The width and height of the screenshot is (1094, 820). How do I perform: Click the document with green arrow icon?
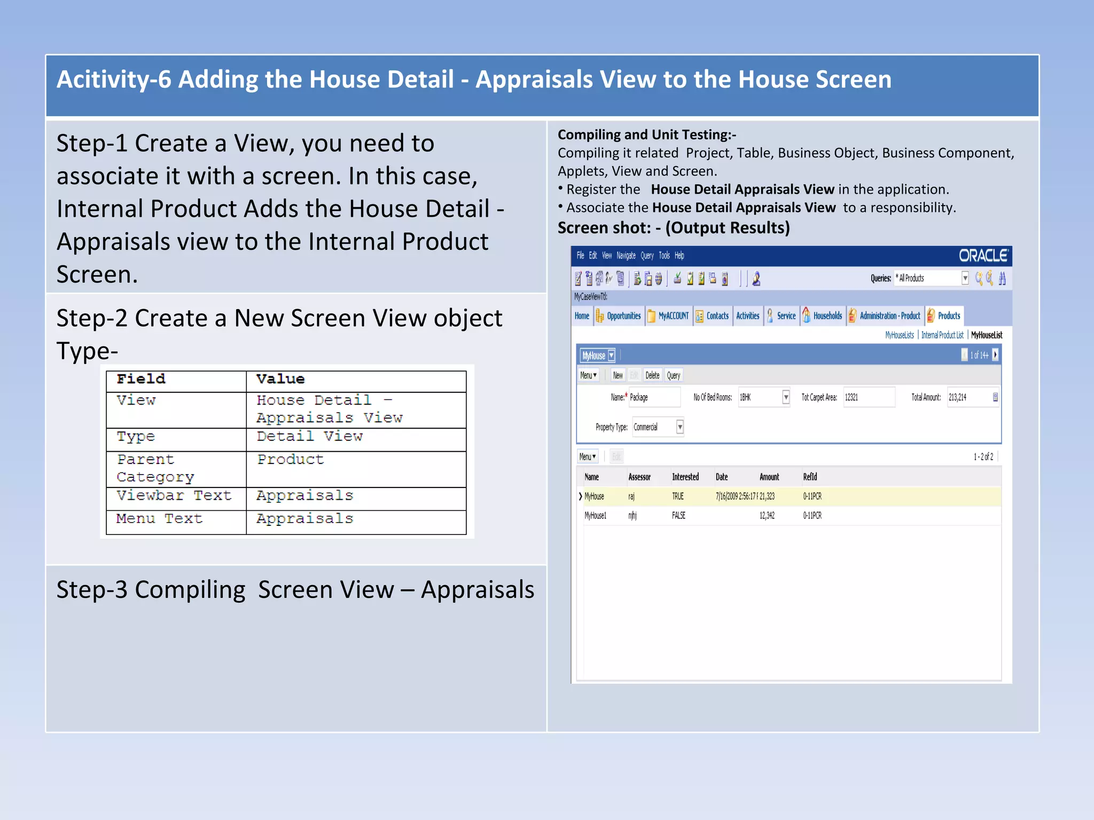click(x=637, y=278)
